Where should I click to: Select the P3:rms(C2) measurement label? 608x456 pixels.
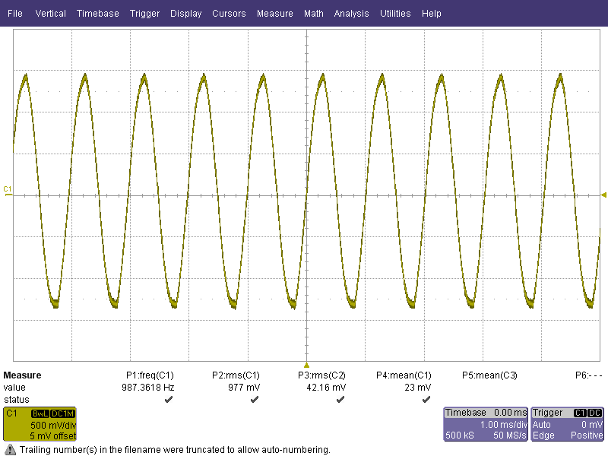coord(321,375)
